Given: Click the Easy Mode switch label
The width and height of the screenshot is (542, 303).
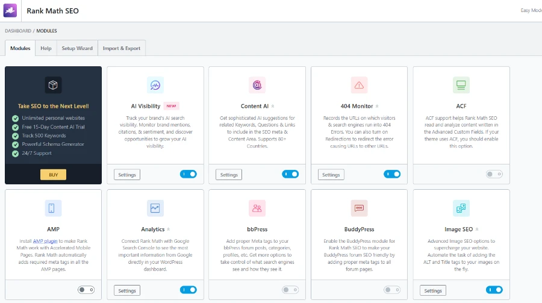Looking at the screenshot, I should point(531,10).
